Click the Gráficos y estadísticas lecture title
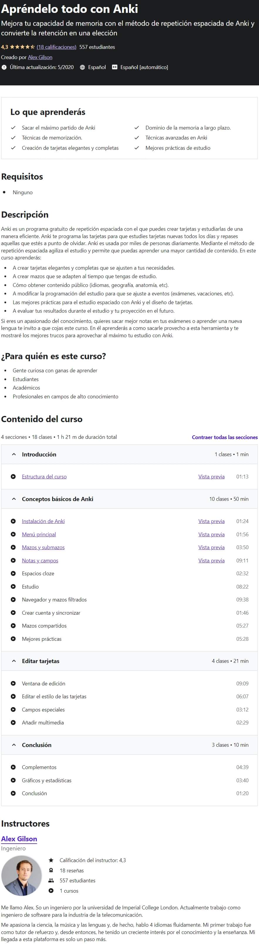The width and height of the screenshot is (259, 944). (47, 780)
